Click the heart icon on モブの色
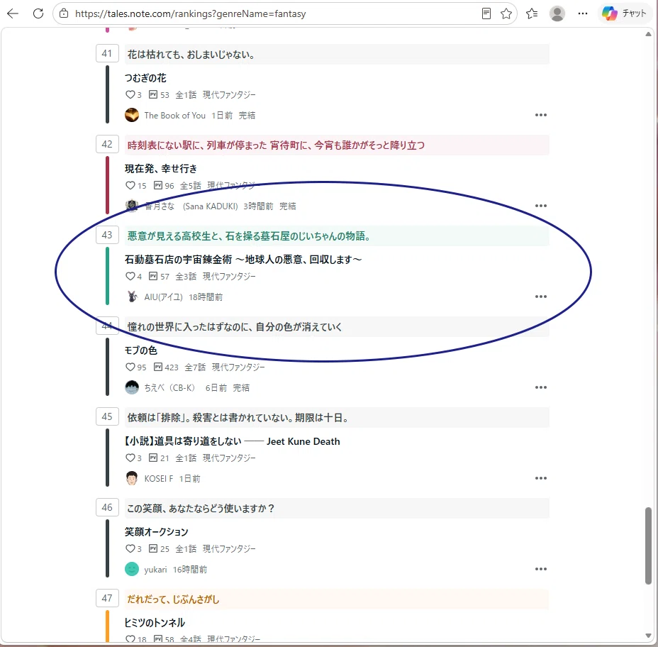The image size is (658, 647). pyautogui.click(x=130, y=367)
